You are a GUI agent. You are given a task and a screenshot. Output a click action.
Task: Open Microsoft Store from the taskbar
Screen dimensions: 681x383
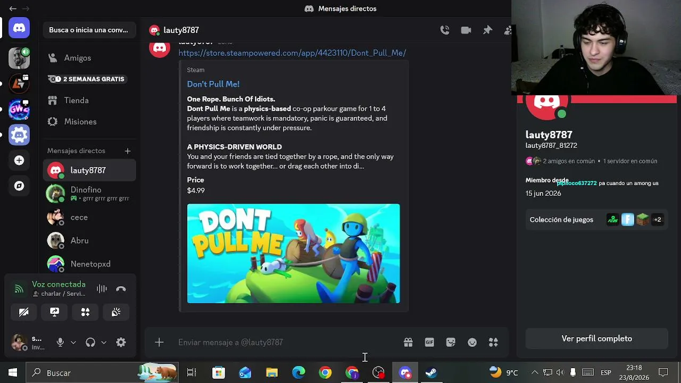(219, 373)
